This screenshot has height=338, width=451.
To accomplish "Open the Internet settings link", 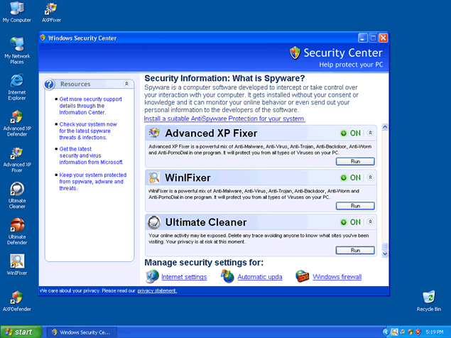I will coord(184,277).
